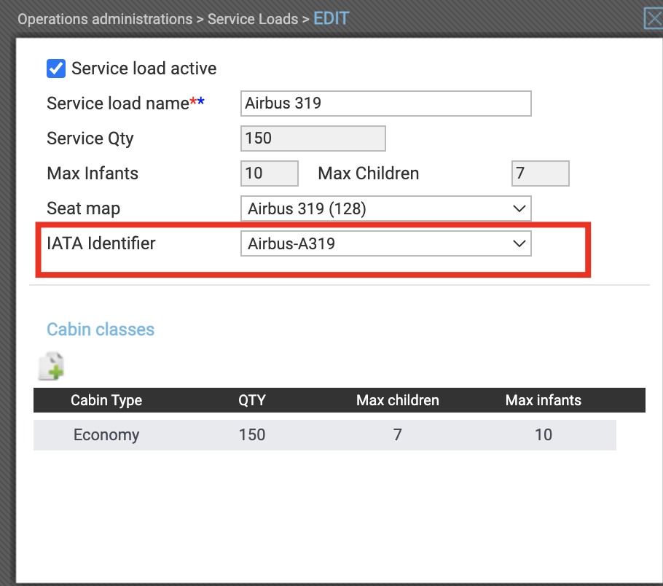Image resolution: width=663 pixels, height=586 pixels.
Task: Go to Operations administrations breadcrumb
Action: (x=105, y=19)
